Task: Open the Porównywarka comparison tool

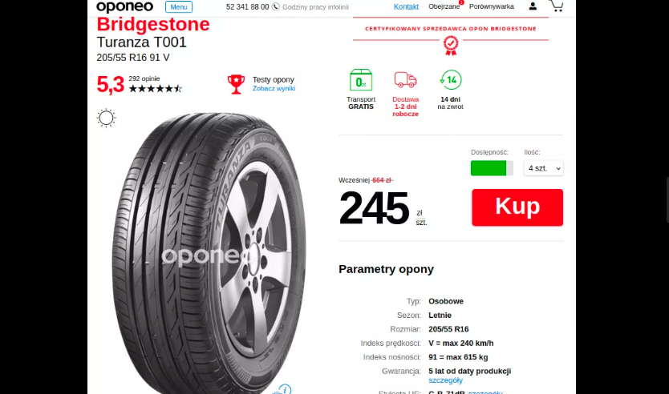Action: tap(492, 7)
